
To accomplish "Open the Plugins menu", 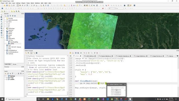I will click(x=23, y=3).
